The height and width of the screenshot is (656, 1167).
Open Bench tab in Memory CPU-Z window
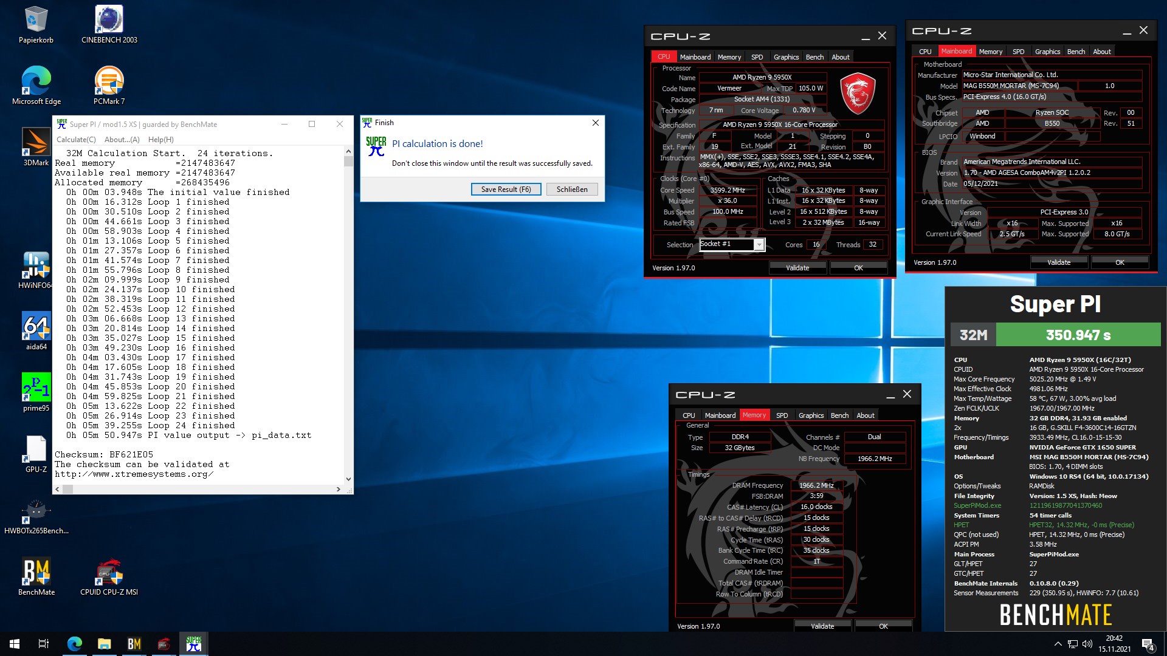(839, 415)
